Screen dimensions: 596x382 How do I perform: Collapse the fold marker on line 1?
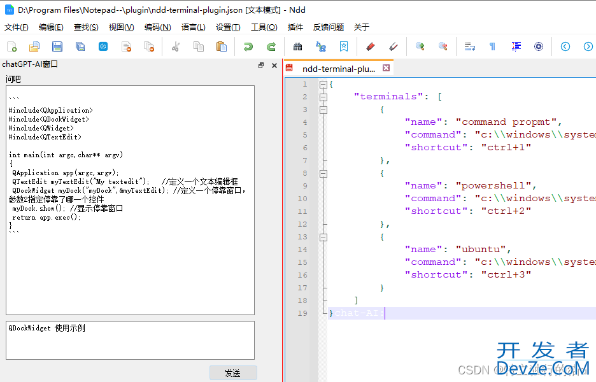click(x=323, y=84)
